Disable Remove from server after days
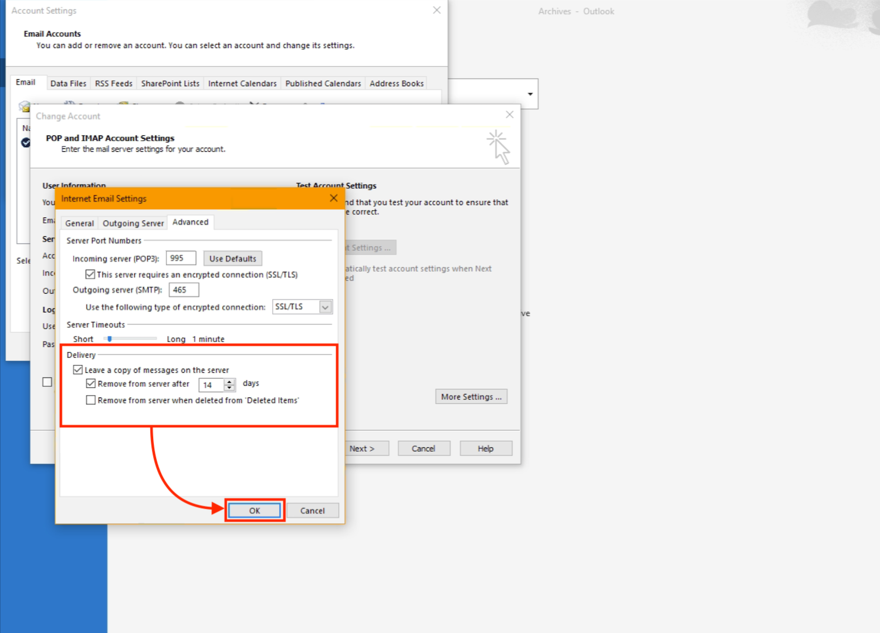 point(91,384)
